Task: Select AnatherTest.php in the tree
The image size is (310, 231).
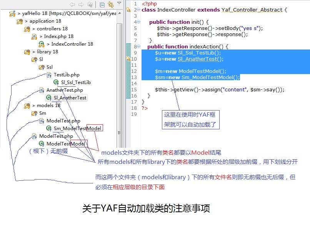Action: pos(65,90)
